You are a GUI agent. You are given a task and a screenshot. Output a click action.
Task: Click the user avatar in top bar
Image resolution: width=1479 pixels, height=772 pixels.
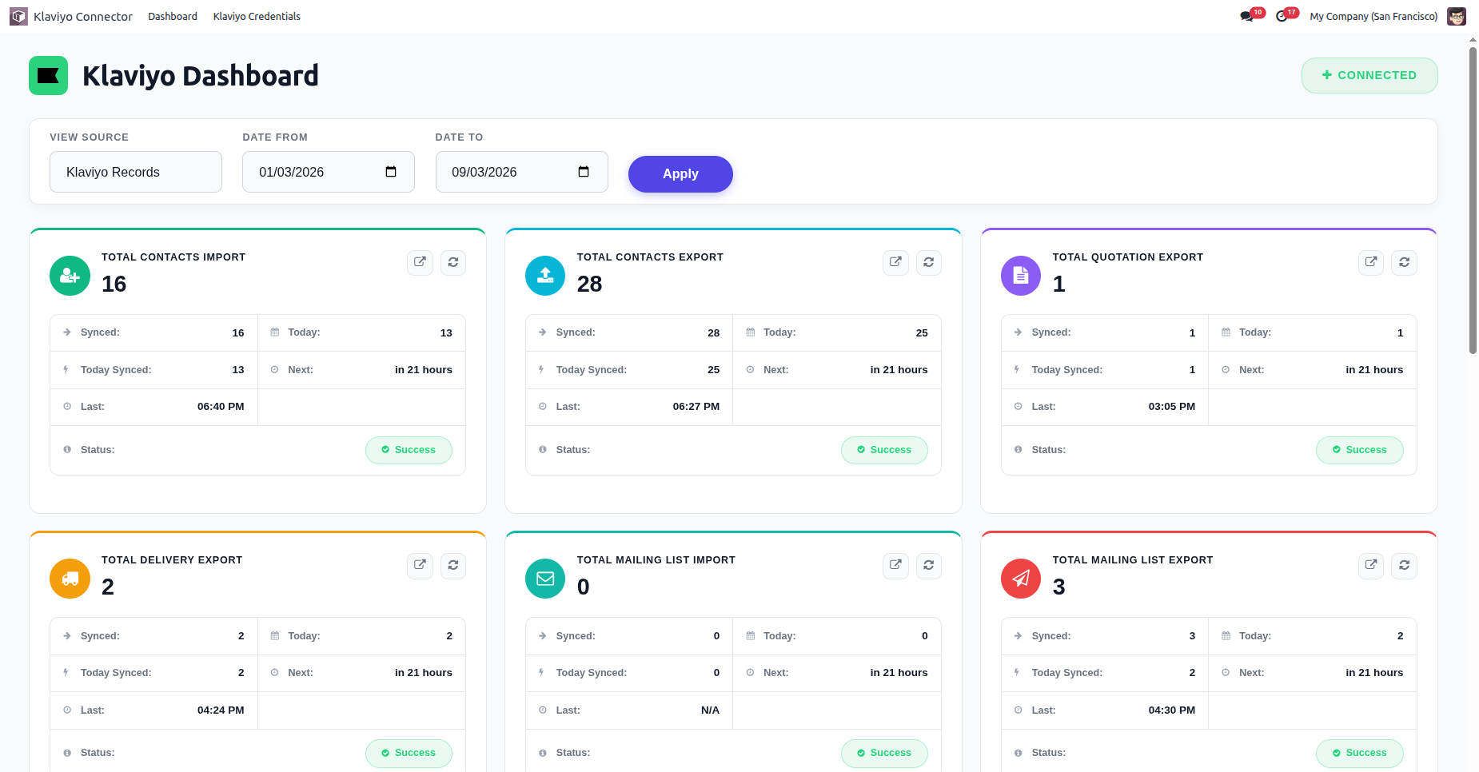coord(1457,16)
